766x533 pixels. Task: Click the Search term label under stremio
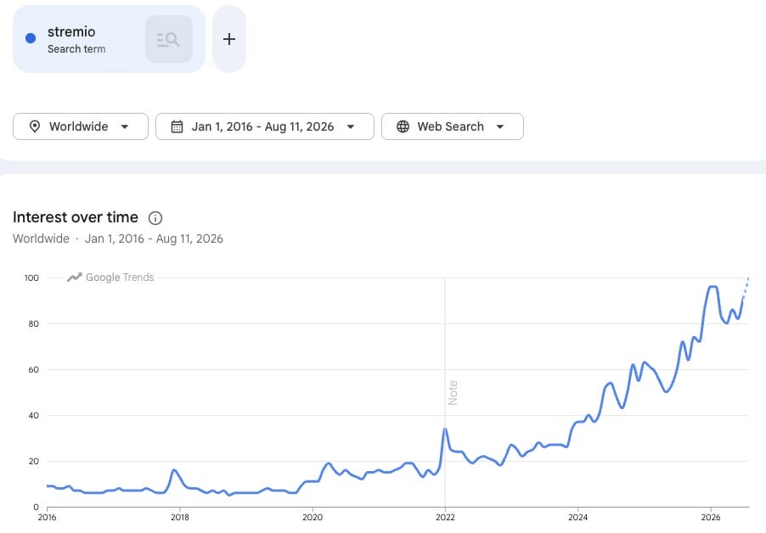click(x=76, y=49)
